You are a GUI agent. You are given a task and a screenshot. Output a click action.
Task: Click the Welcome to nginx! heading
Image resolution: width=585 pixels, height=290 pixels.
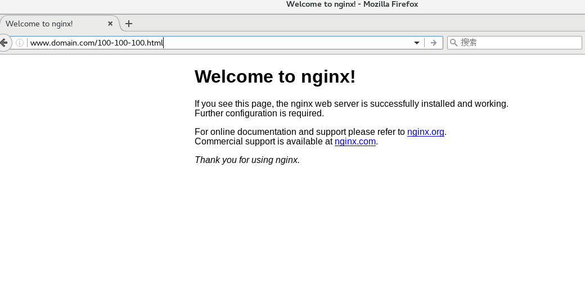point(275,76)
